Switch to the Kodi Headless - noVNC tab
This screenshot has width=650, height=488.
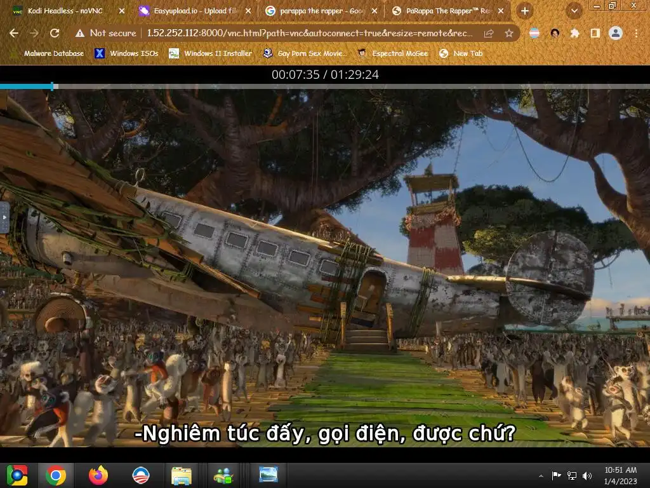[65, 11]
